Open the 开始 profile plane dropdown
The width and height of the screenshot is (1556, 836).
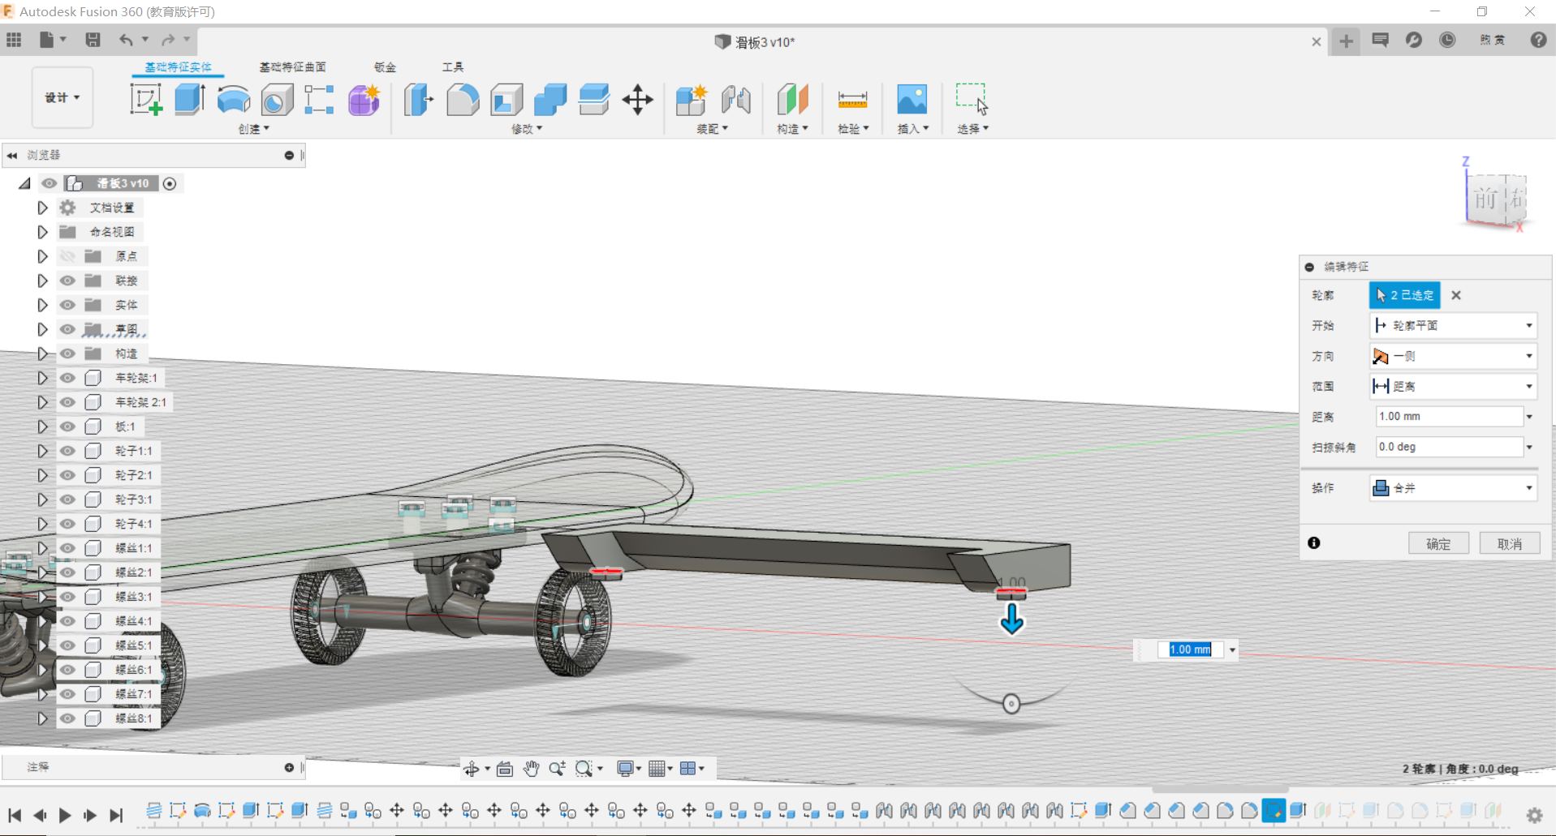pyautogui.click(x=1453, y=325)
